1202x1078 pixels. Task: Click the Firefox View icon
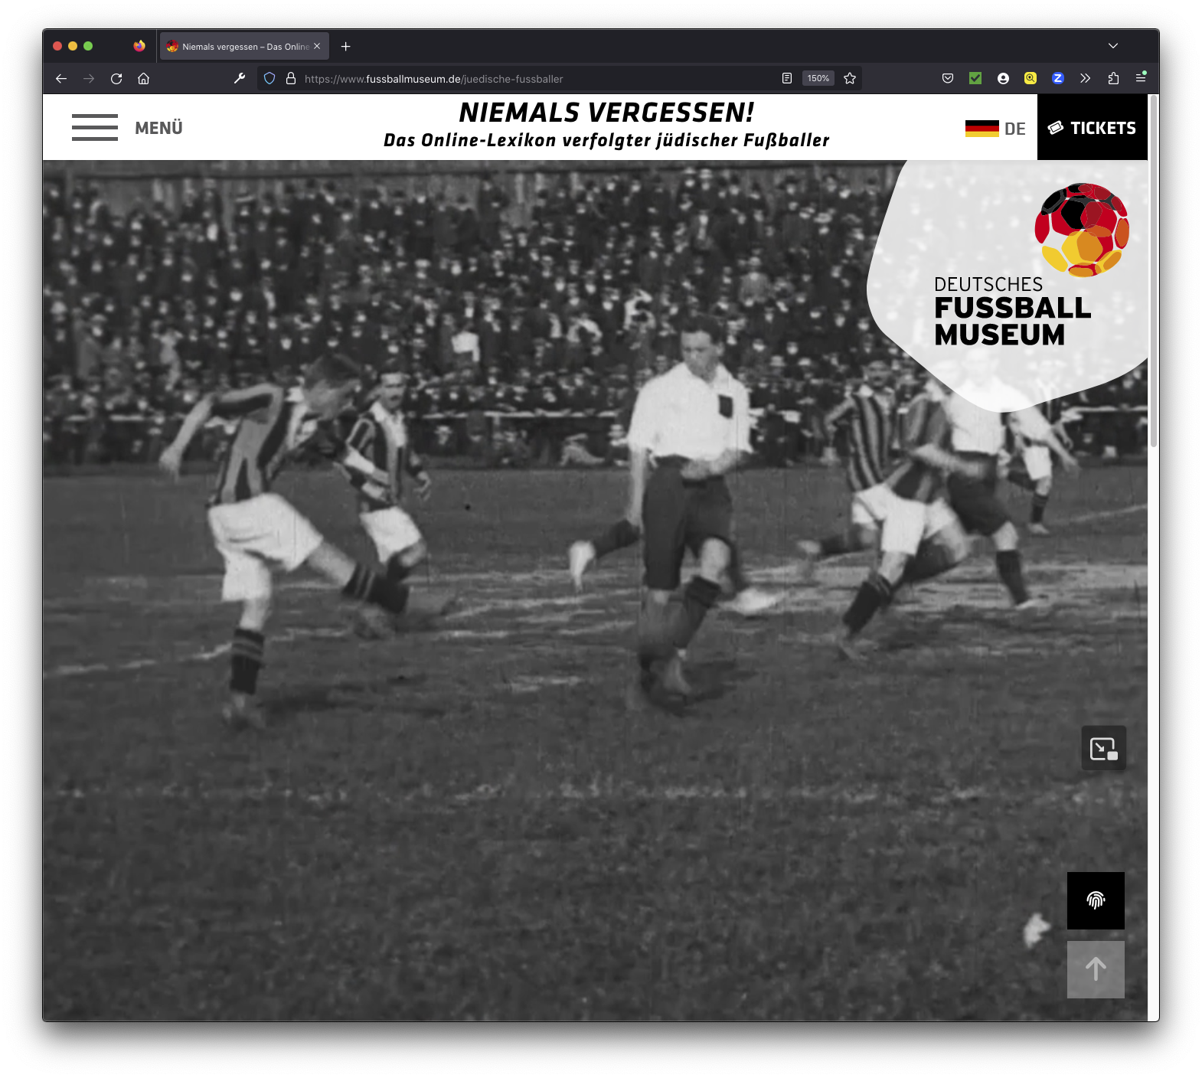point(139,46)
